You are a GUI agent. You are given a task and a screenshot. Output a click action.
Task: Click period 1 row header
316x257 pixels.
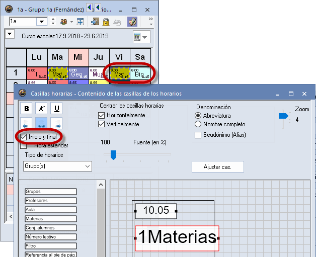click(16, 73)
